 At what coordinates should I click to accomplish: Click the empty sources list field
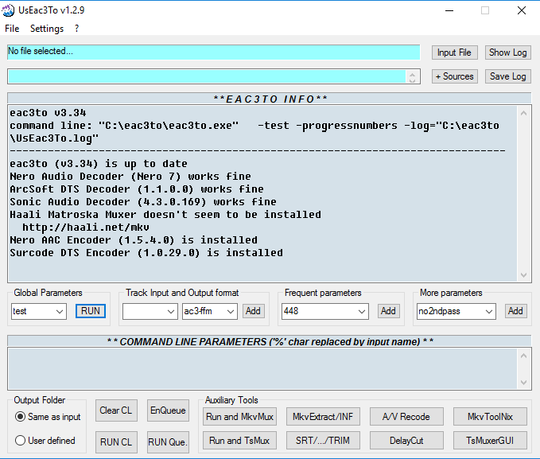(x=207, y=76)
